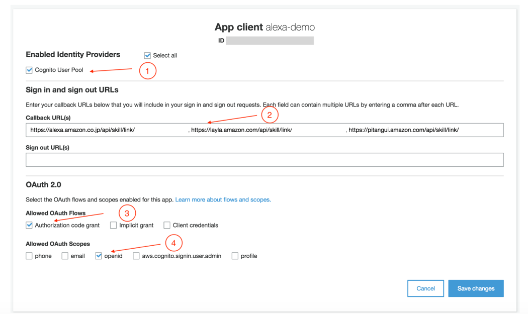Click the numbered circle annotation 3
Image resolution: width=528 pixels, height=314 pixels.
pos(127,214)
